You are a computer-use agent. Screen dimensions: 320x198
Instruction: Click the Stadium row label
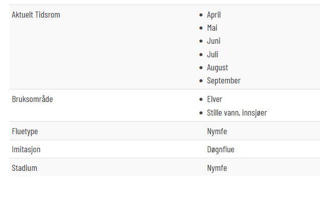click(x=25, y=168)
